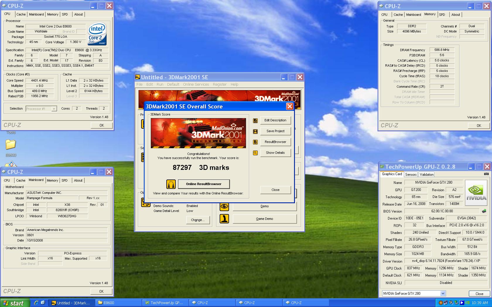The height and width of the screenshot is (307, 492).
Task: Close the 3DMark2001 SE Overall Score dialog
Action: click(290, 106)
